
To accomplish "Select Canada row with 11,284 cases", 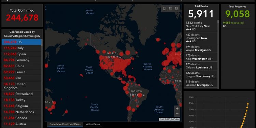I will [x=22, y=118].
